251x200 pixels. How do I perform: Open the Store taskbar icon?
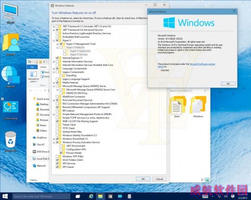point(110,196)
